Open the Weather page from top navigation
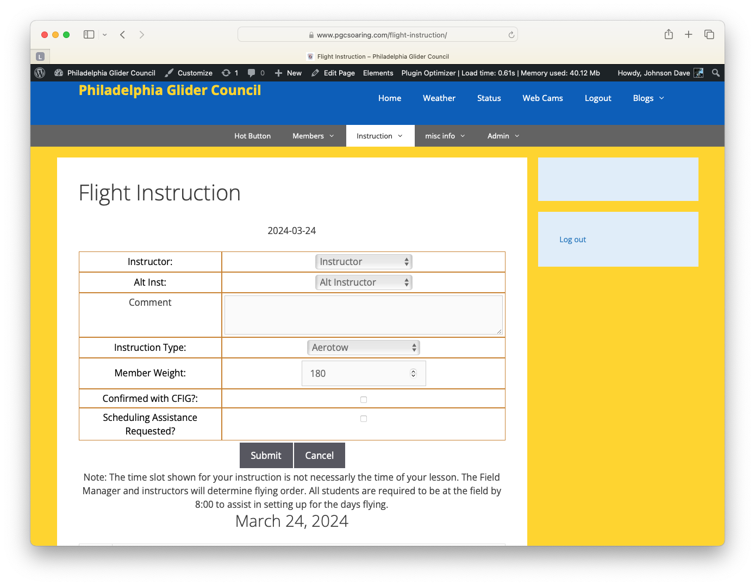 click(439, 98)
